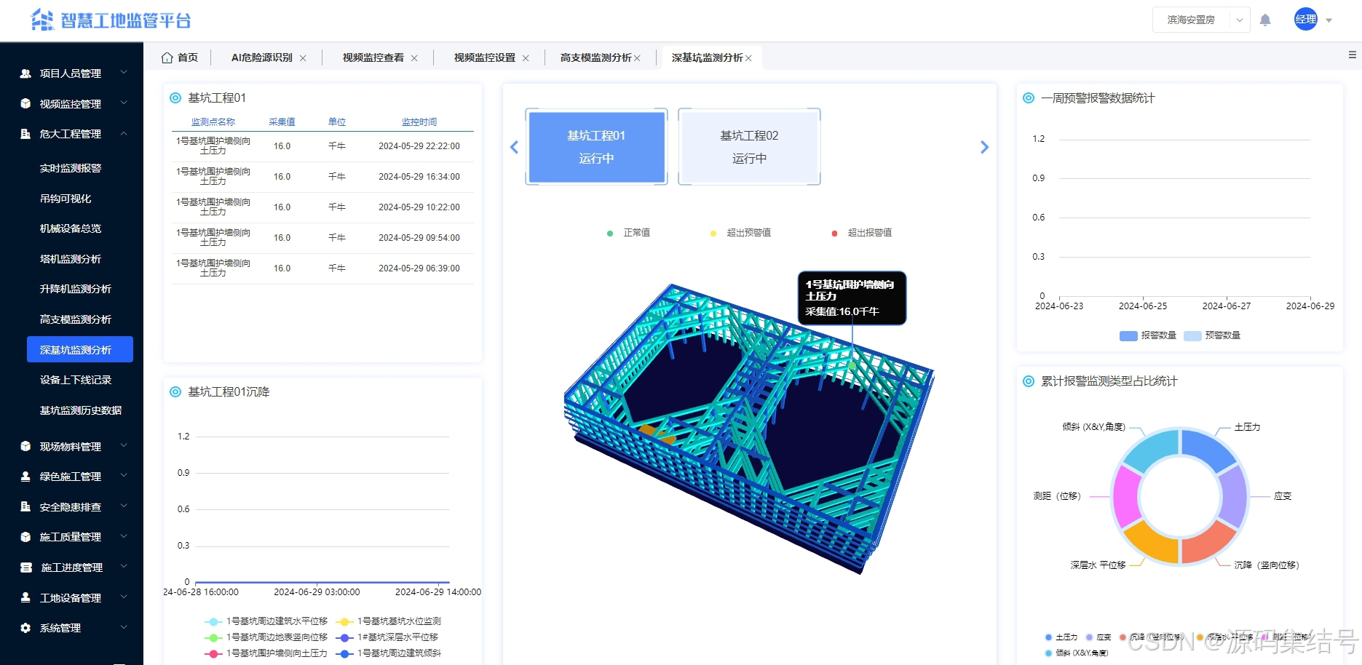
Task: Switch to the 高支模监测分析 tab
Action: pos(596,57)
